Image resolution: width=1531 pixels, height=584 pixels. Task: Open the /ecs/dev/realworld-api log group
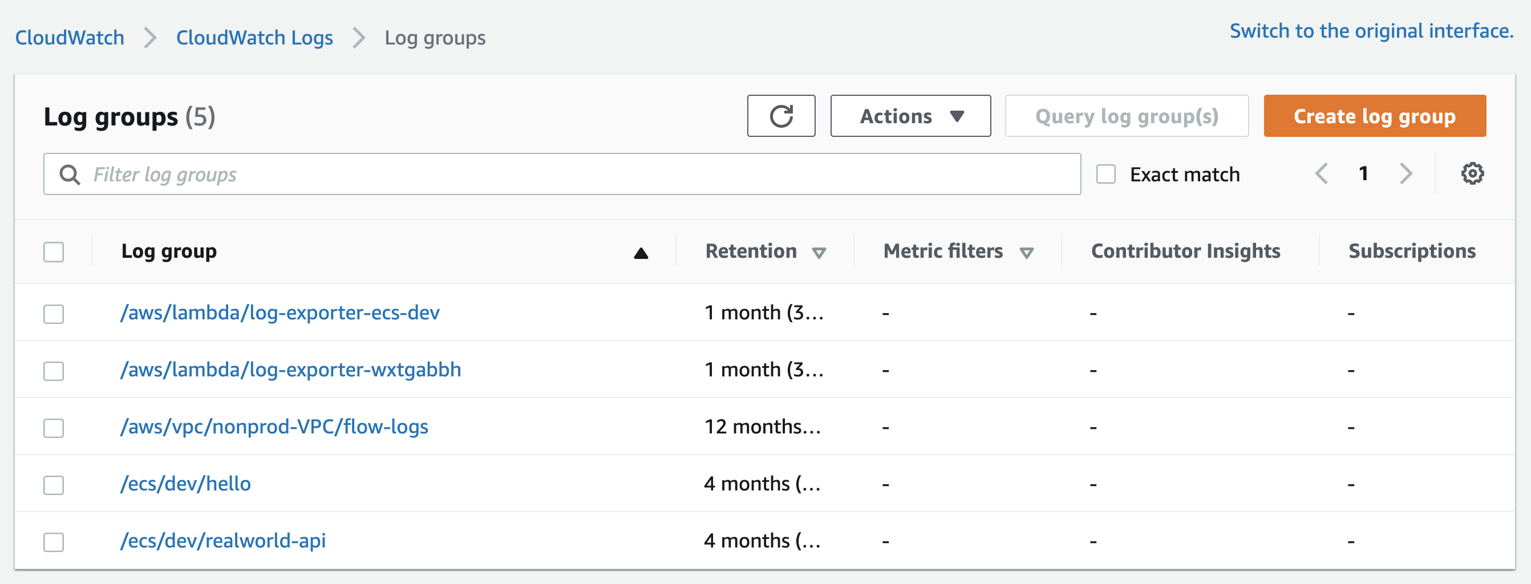point(224,541)
